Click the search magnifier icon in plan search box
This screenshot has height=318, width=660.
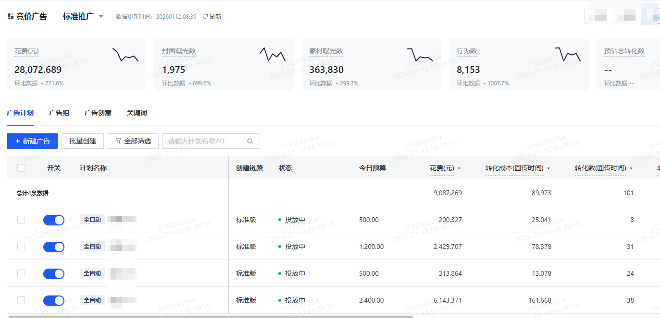click(250, 141)
